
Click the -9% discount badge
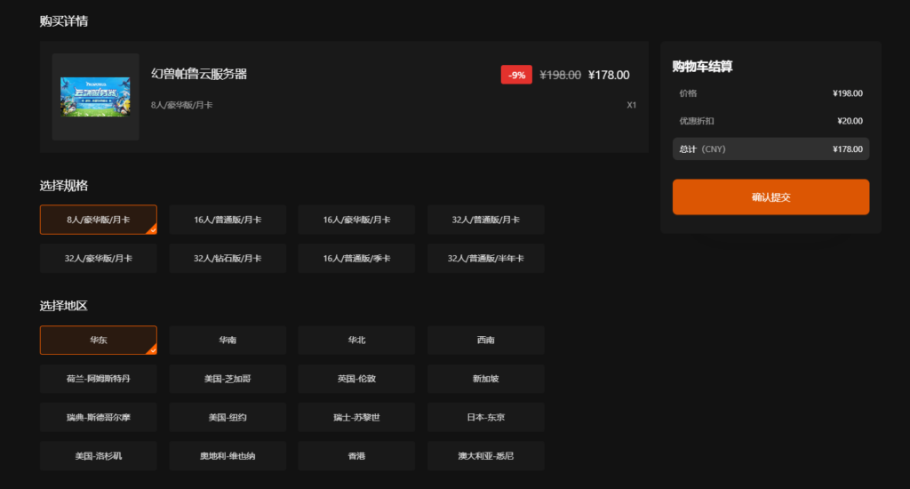[x=516, y=76]
